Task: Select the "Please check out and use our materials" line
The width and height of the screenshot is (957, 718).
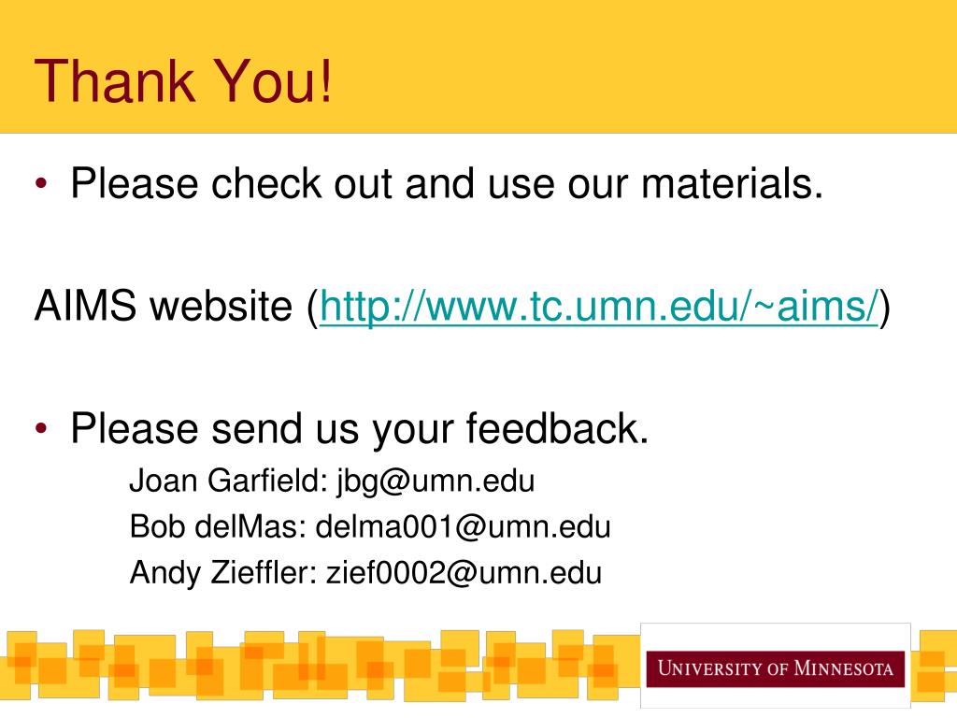Action: point(447,183)
